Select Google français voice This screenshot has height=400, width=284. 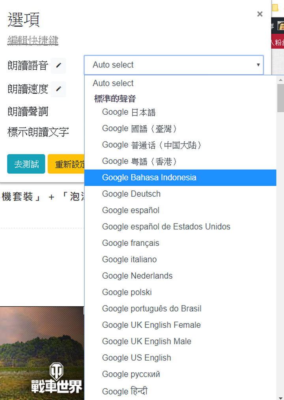[x=180, y=243]
